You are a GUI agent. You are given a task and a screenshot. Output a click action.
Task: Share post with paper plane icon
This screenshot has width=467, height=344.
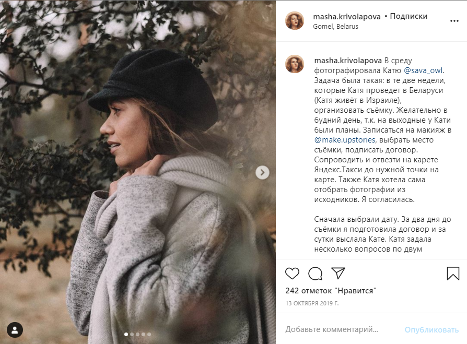click(338, 274)
